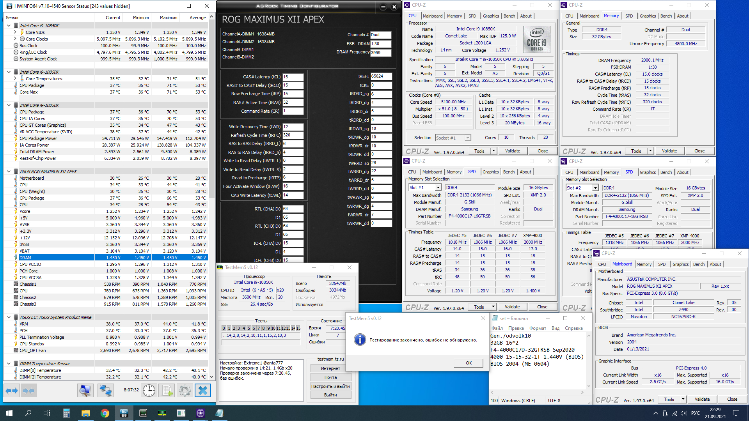This screenshot has width=749, height=421.
Task: Switch to Mainboard tab in top-left CPU-Z
Action: (x=433, y=16)
